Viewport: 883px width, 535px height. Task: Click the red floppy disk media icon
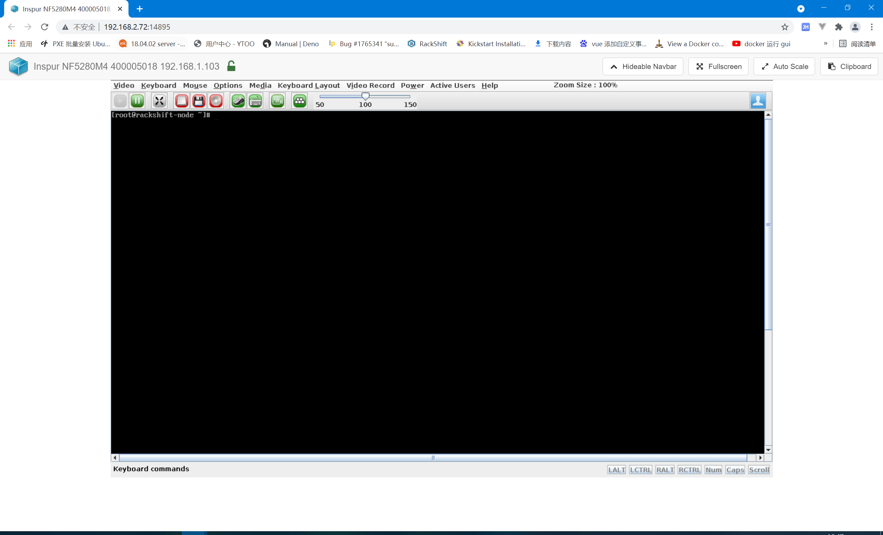(199, 101)
